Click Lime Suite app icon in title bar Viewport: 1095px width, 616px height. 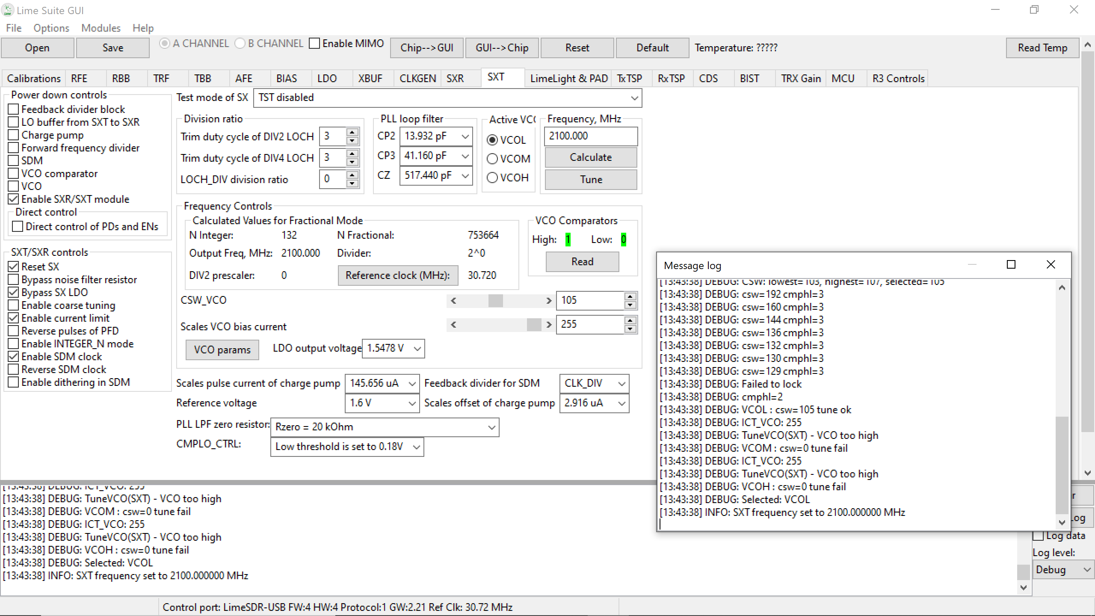8,10
